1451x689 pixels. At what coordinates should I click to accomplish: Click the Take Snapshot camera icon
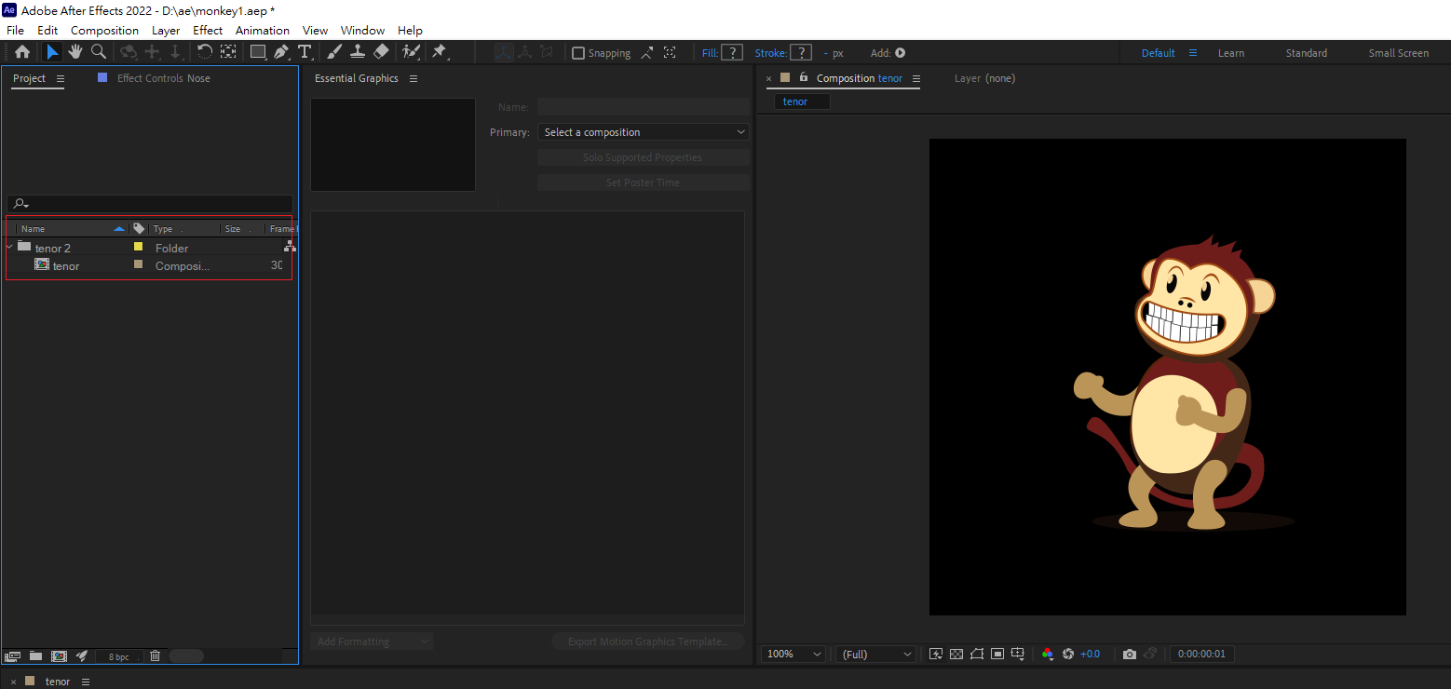1129,655
